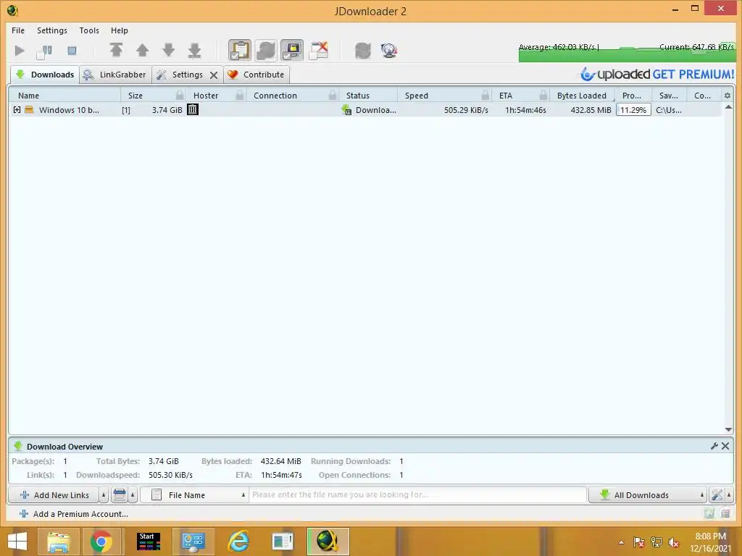Stop all downloads with Stop button

coord(72,51)
